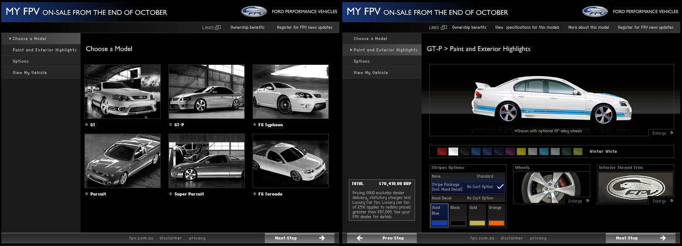
Task: Pick the Super Pursuit model image
Action: (206, 161)
